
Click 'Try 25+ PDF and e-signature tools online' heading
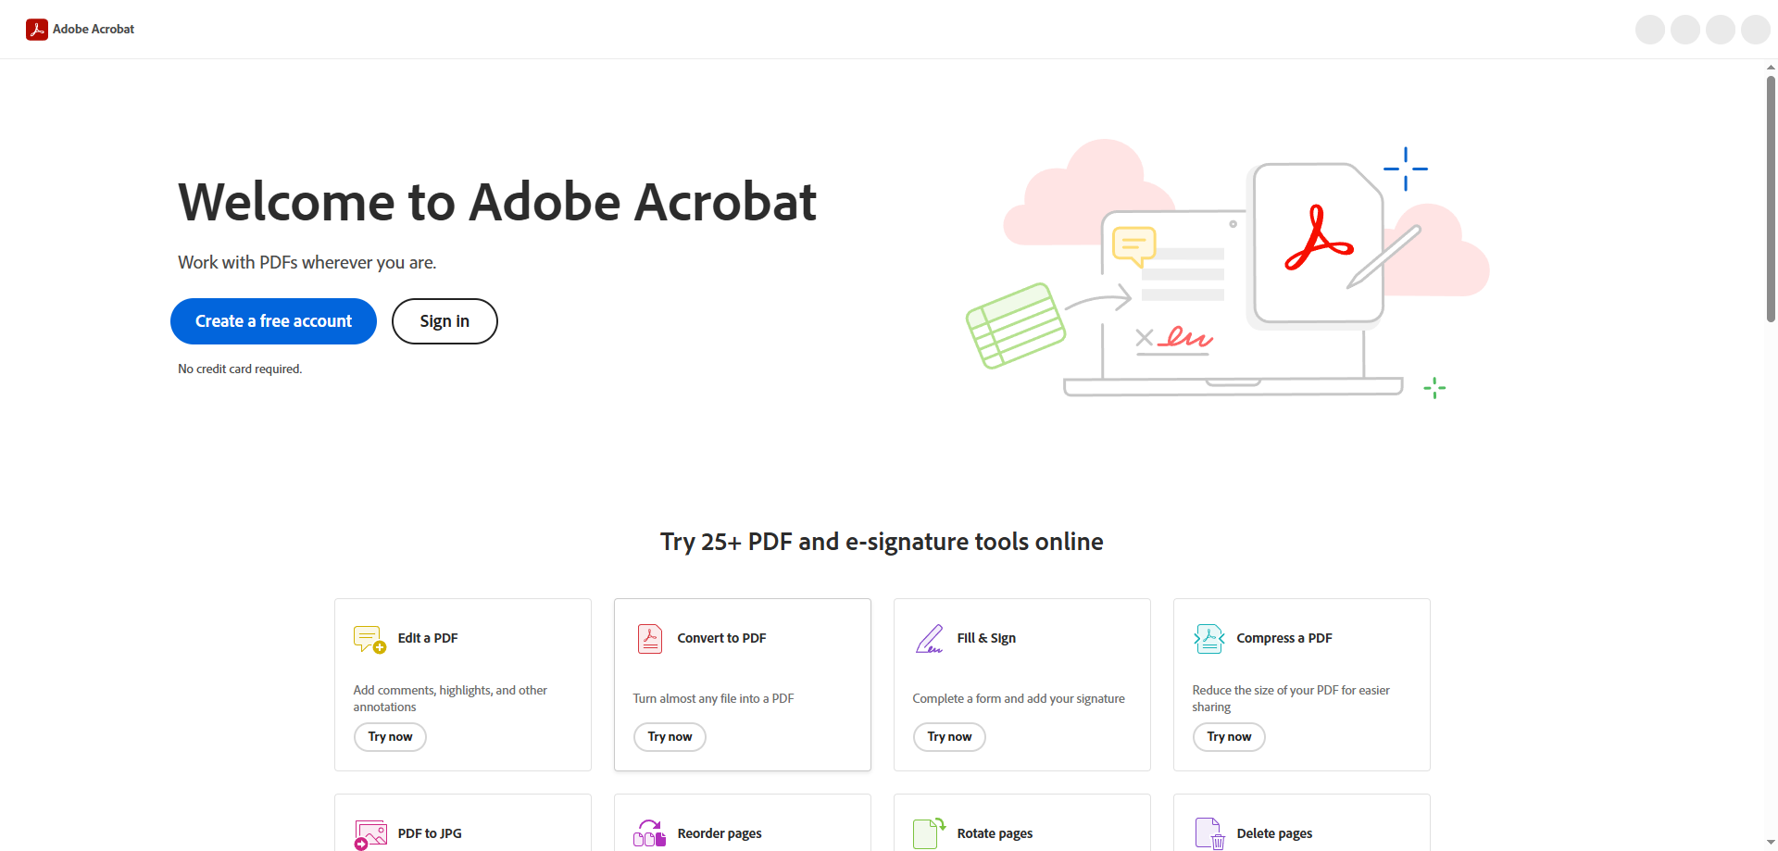pyautogui.click(x=882, y=542)
